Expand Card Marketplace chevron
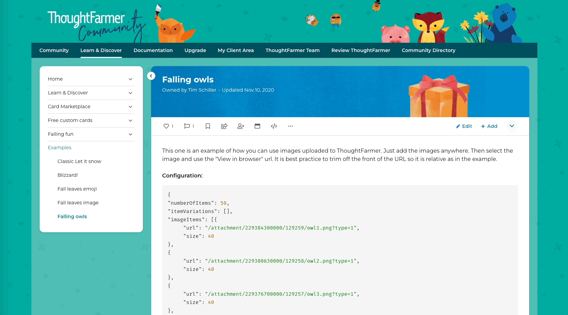 click(130, 107)
